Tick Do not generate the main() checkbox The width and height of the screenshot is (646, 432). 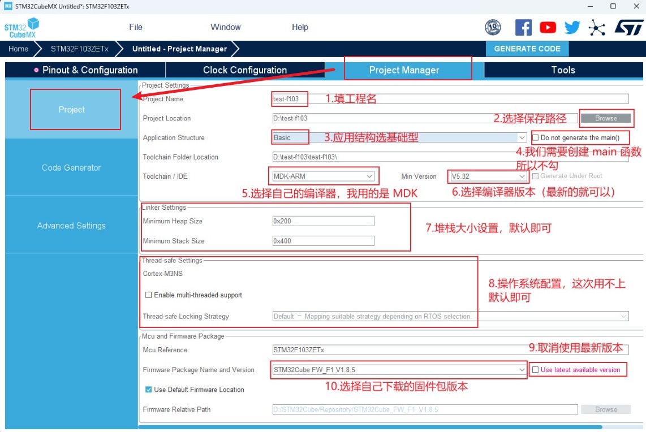coord(536,137)
